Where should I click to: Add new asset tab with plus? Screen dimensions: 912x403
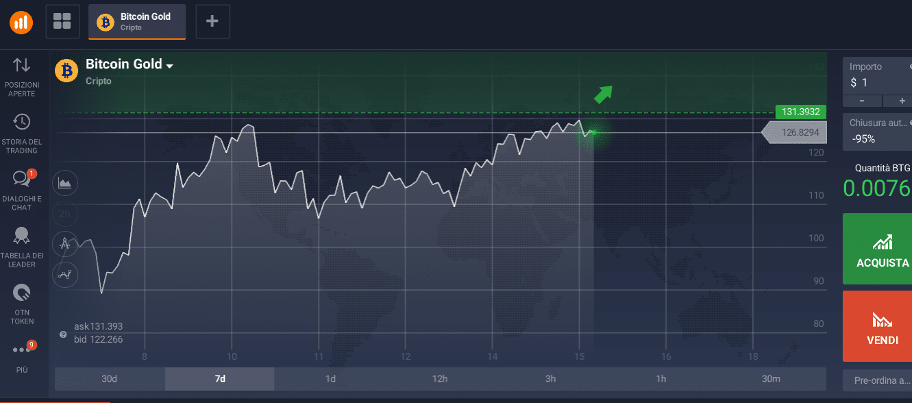pos(212,21)
